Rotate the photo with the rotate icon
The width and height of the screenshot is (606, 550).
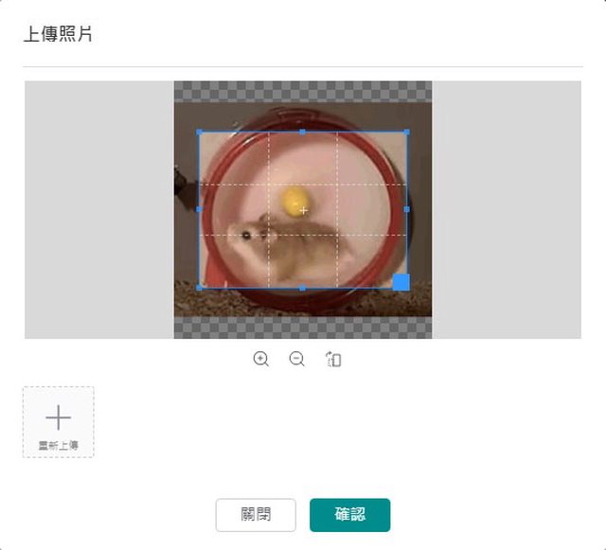pyautogui.click(x=332, y=359)
